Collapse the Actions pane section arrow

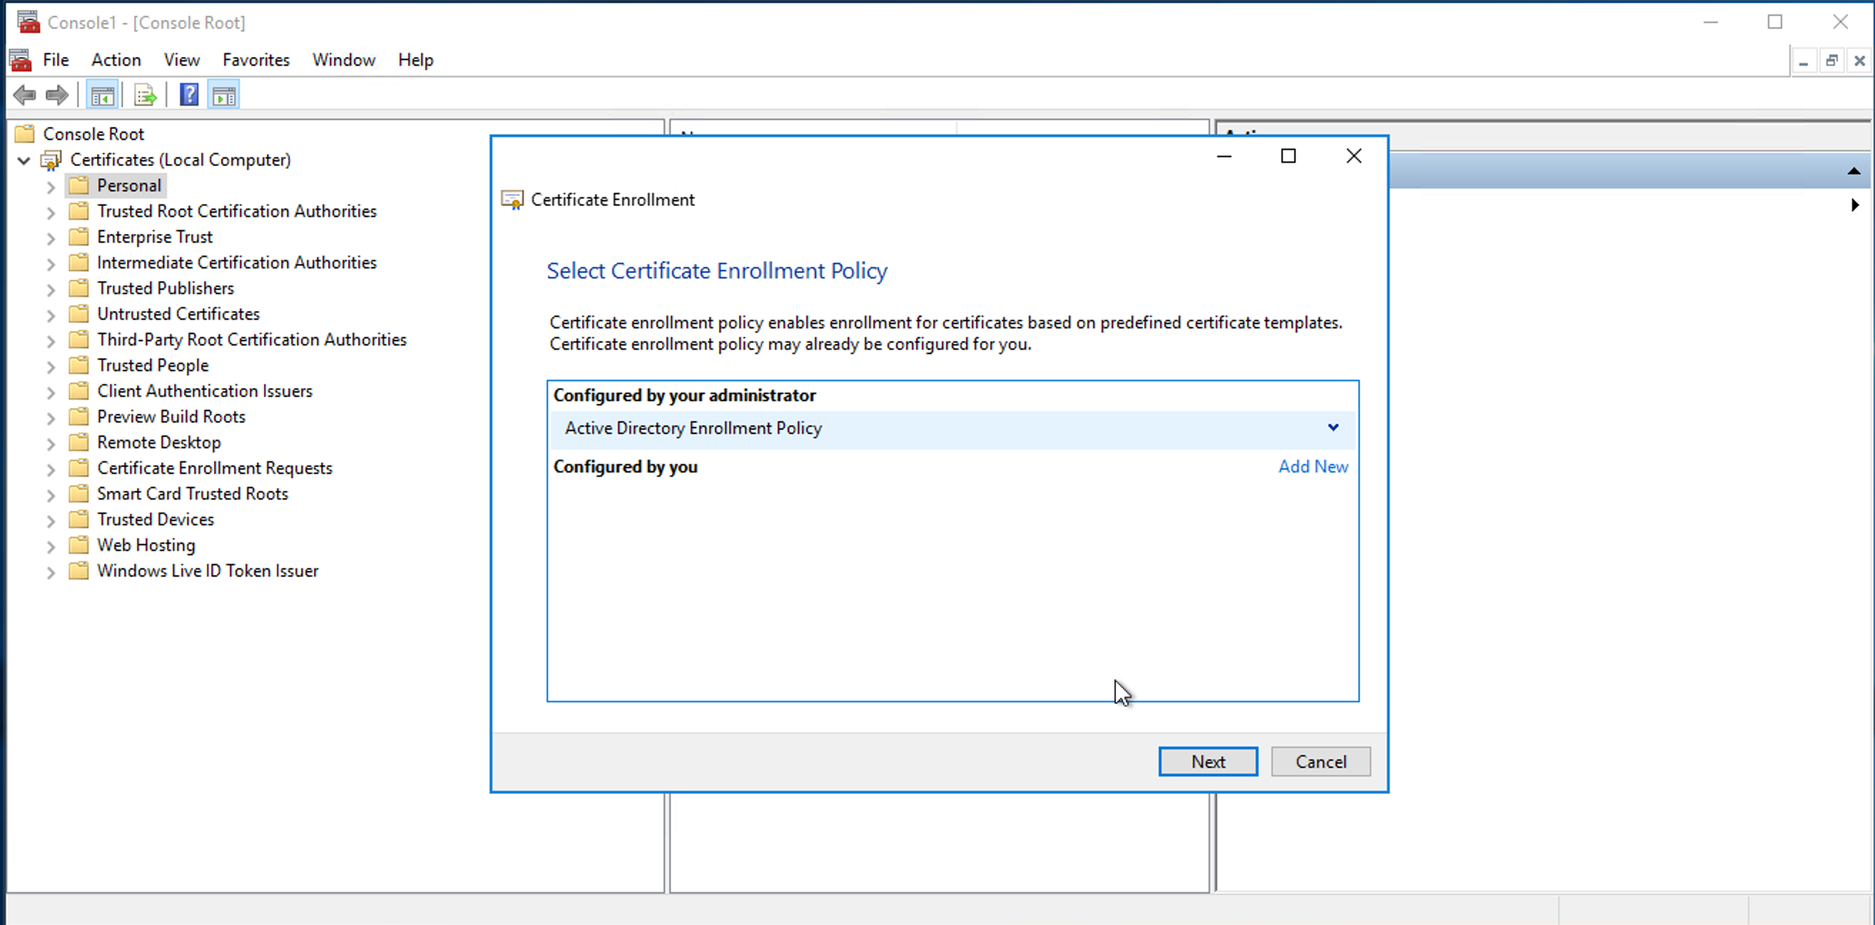pos(1854,172)
